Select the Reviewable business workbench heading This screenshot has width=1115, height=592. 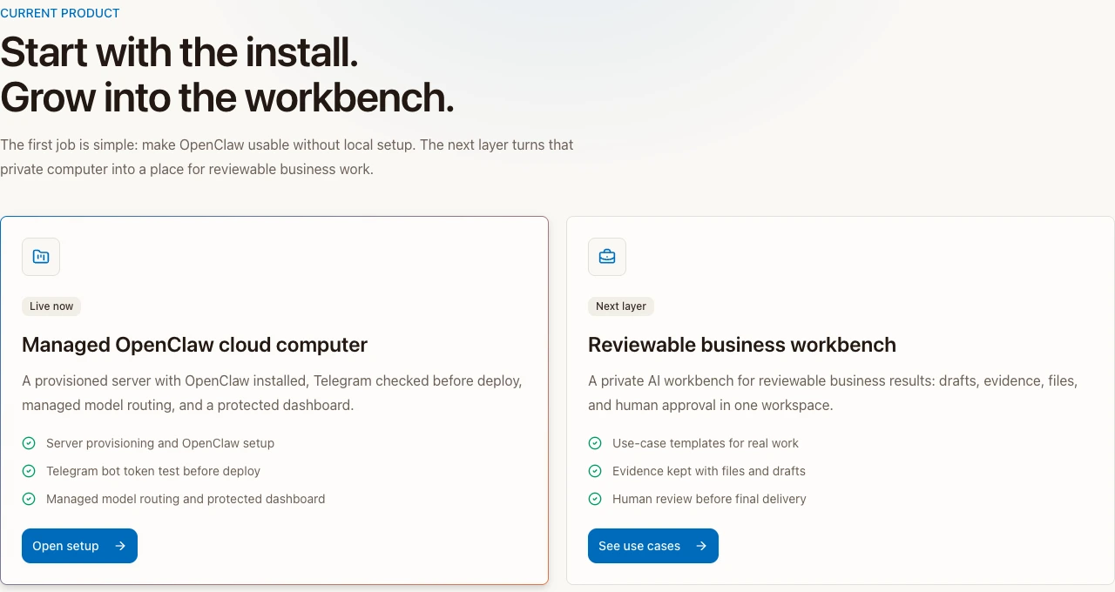click(742, 345)
